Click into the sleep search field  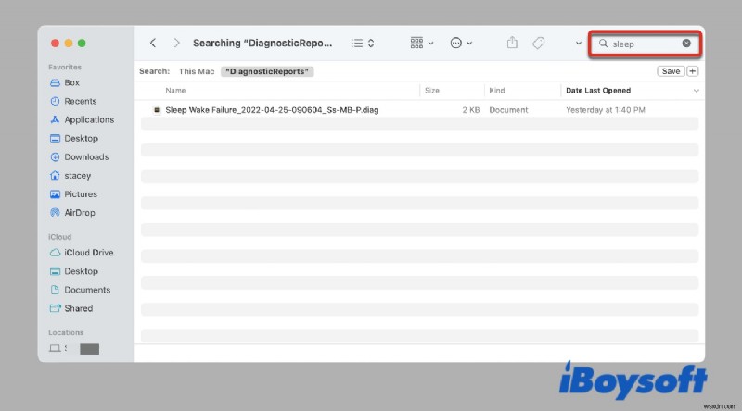[x=645, y=44]
